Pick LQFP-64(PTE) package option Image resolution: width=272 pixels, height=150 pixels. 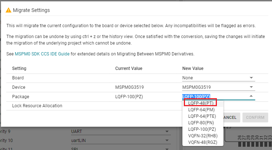(x=202, y=116)
